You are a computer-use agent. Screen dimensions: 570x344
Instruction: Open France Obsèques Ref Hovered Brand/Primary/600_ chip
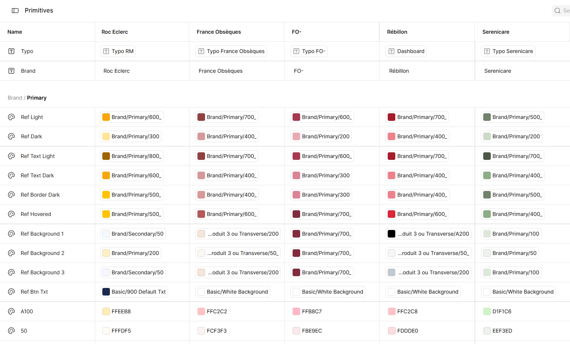227,214
